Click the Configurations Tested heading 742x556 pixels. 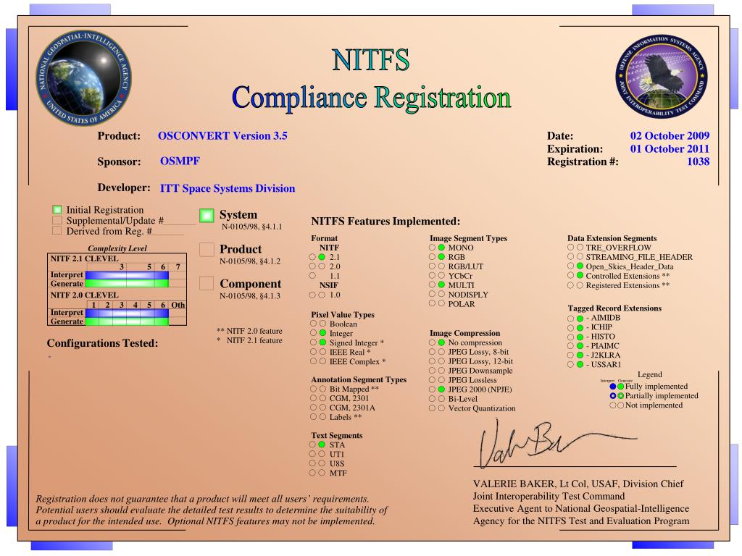tap(102, 343)
